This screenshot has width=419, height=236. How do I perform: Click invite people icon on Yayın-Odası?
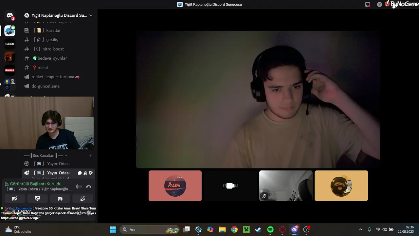(x=85, y=173)
